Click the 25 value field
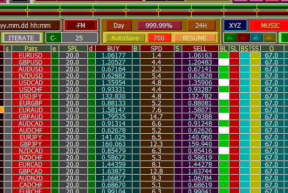Image resolution: width=288 pixels, height=193 pixels. (x=80, y=38)
